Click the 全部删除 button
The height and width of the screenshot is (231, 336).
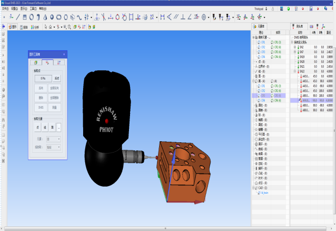pyautogui.click(x=55, y=98)
